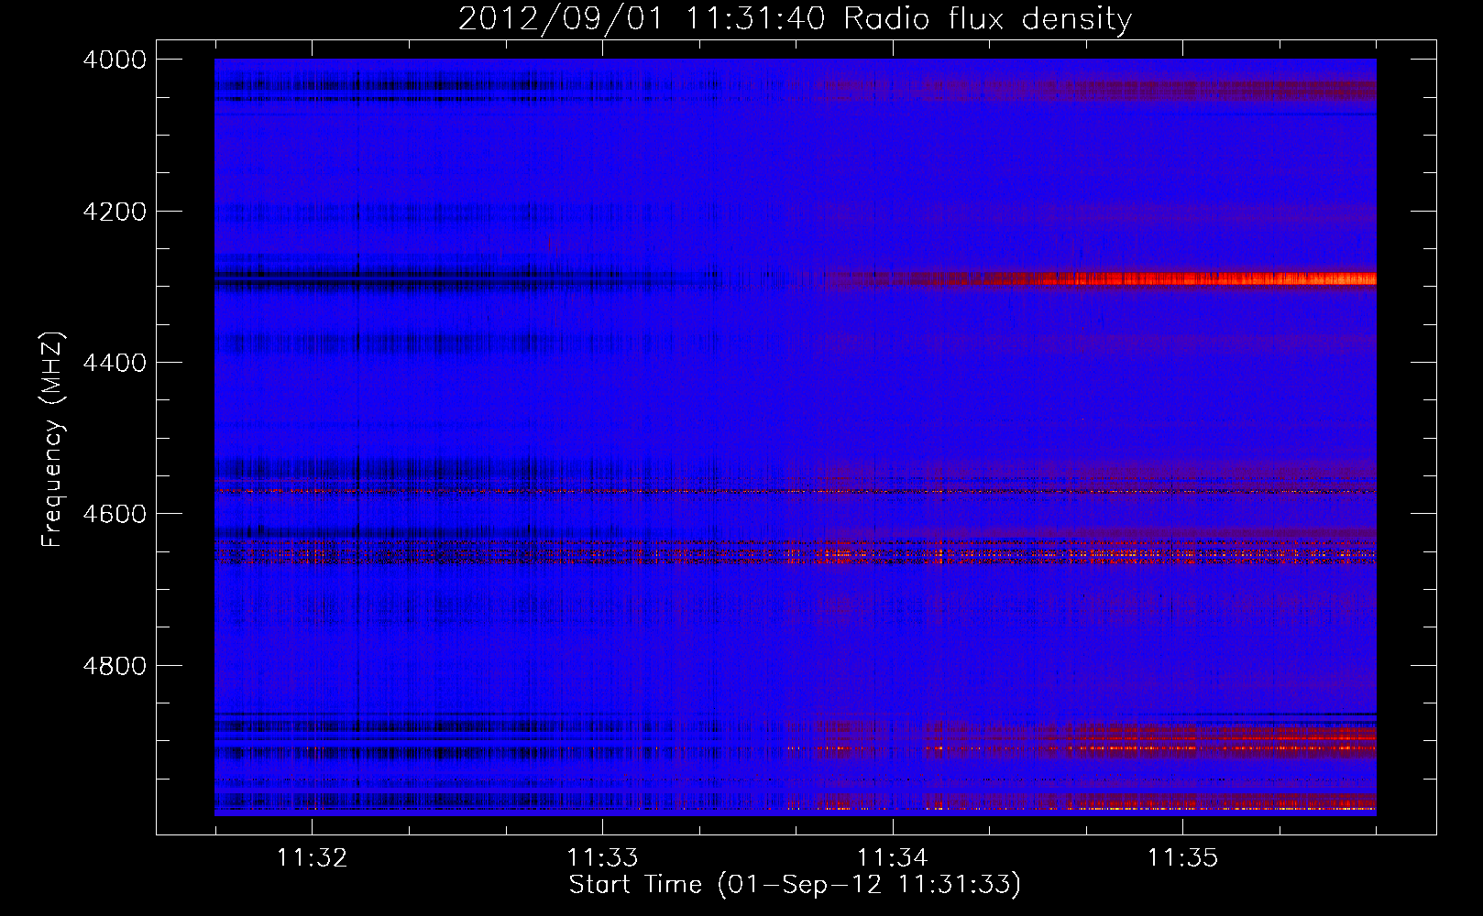The width and height of the screenshot is (1483, 916).
Task: Click the 11:34 time tick label
Action: coord(893,857)
